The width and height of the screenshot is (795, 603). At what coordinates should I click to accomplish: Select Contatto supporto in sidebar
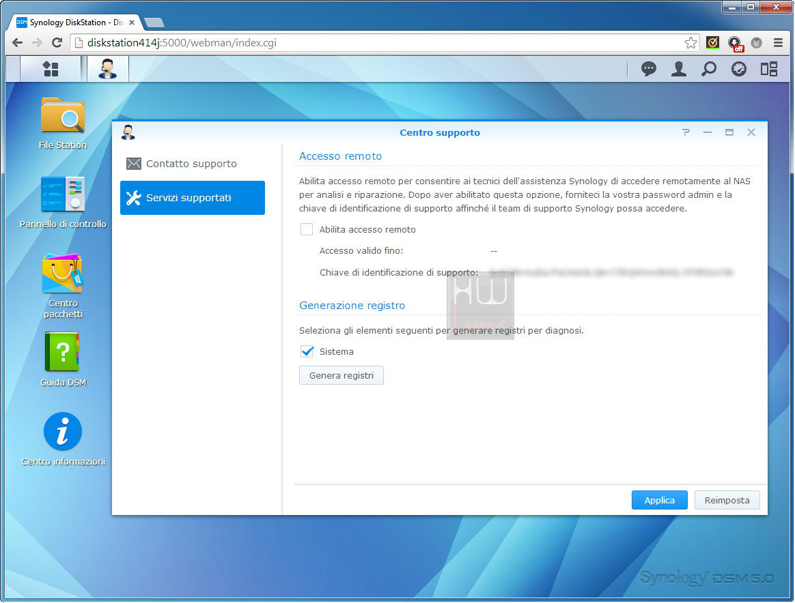pos(193,164)
